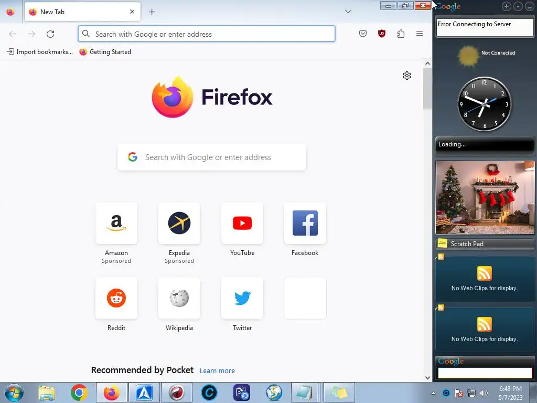
Task: Click the Error Connecting to Server gadget
Action: (485, 27)
